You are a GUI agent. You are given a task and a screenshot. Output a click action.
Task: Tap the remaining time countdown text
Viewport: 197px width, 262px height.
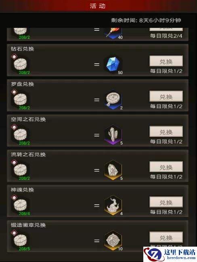coord(146,20)
